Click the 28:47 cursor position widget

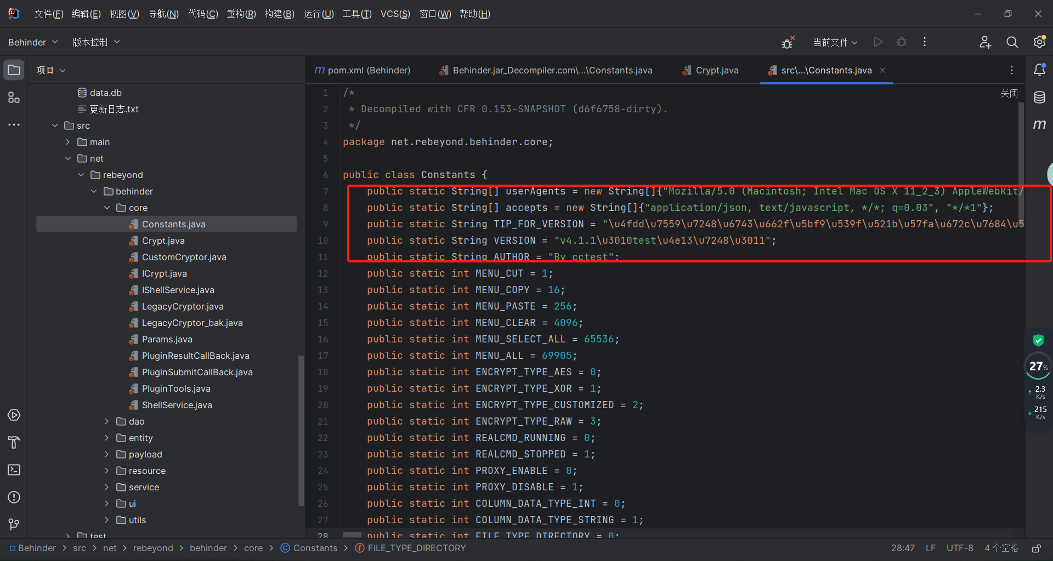903,548
